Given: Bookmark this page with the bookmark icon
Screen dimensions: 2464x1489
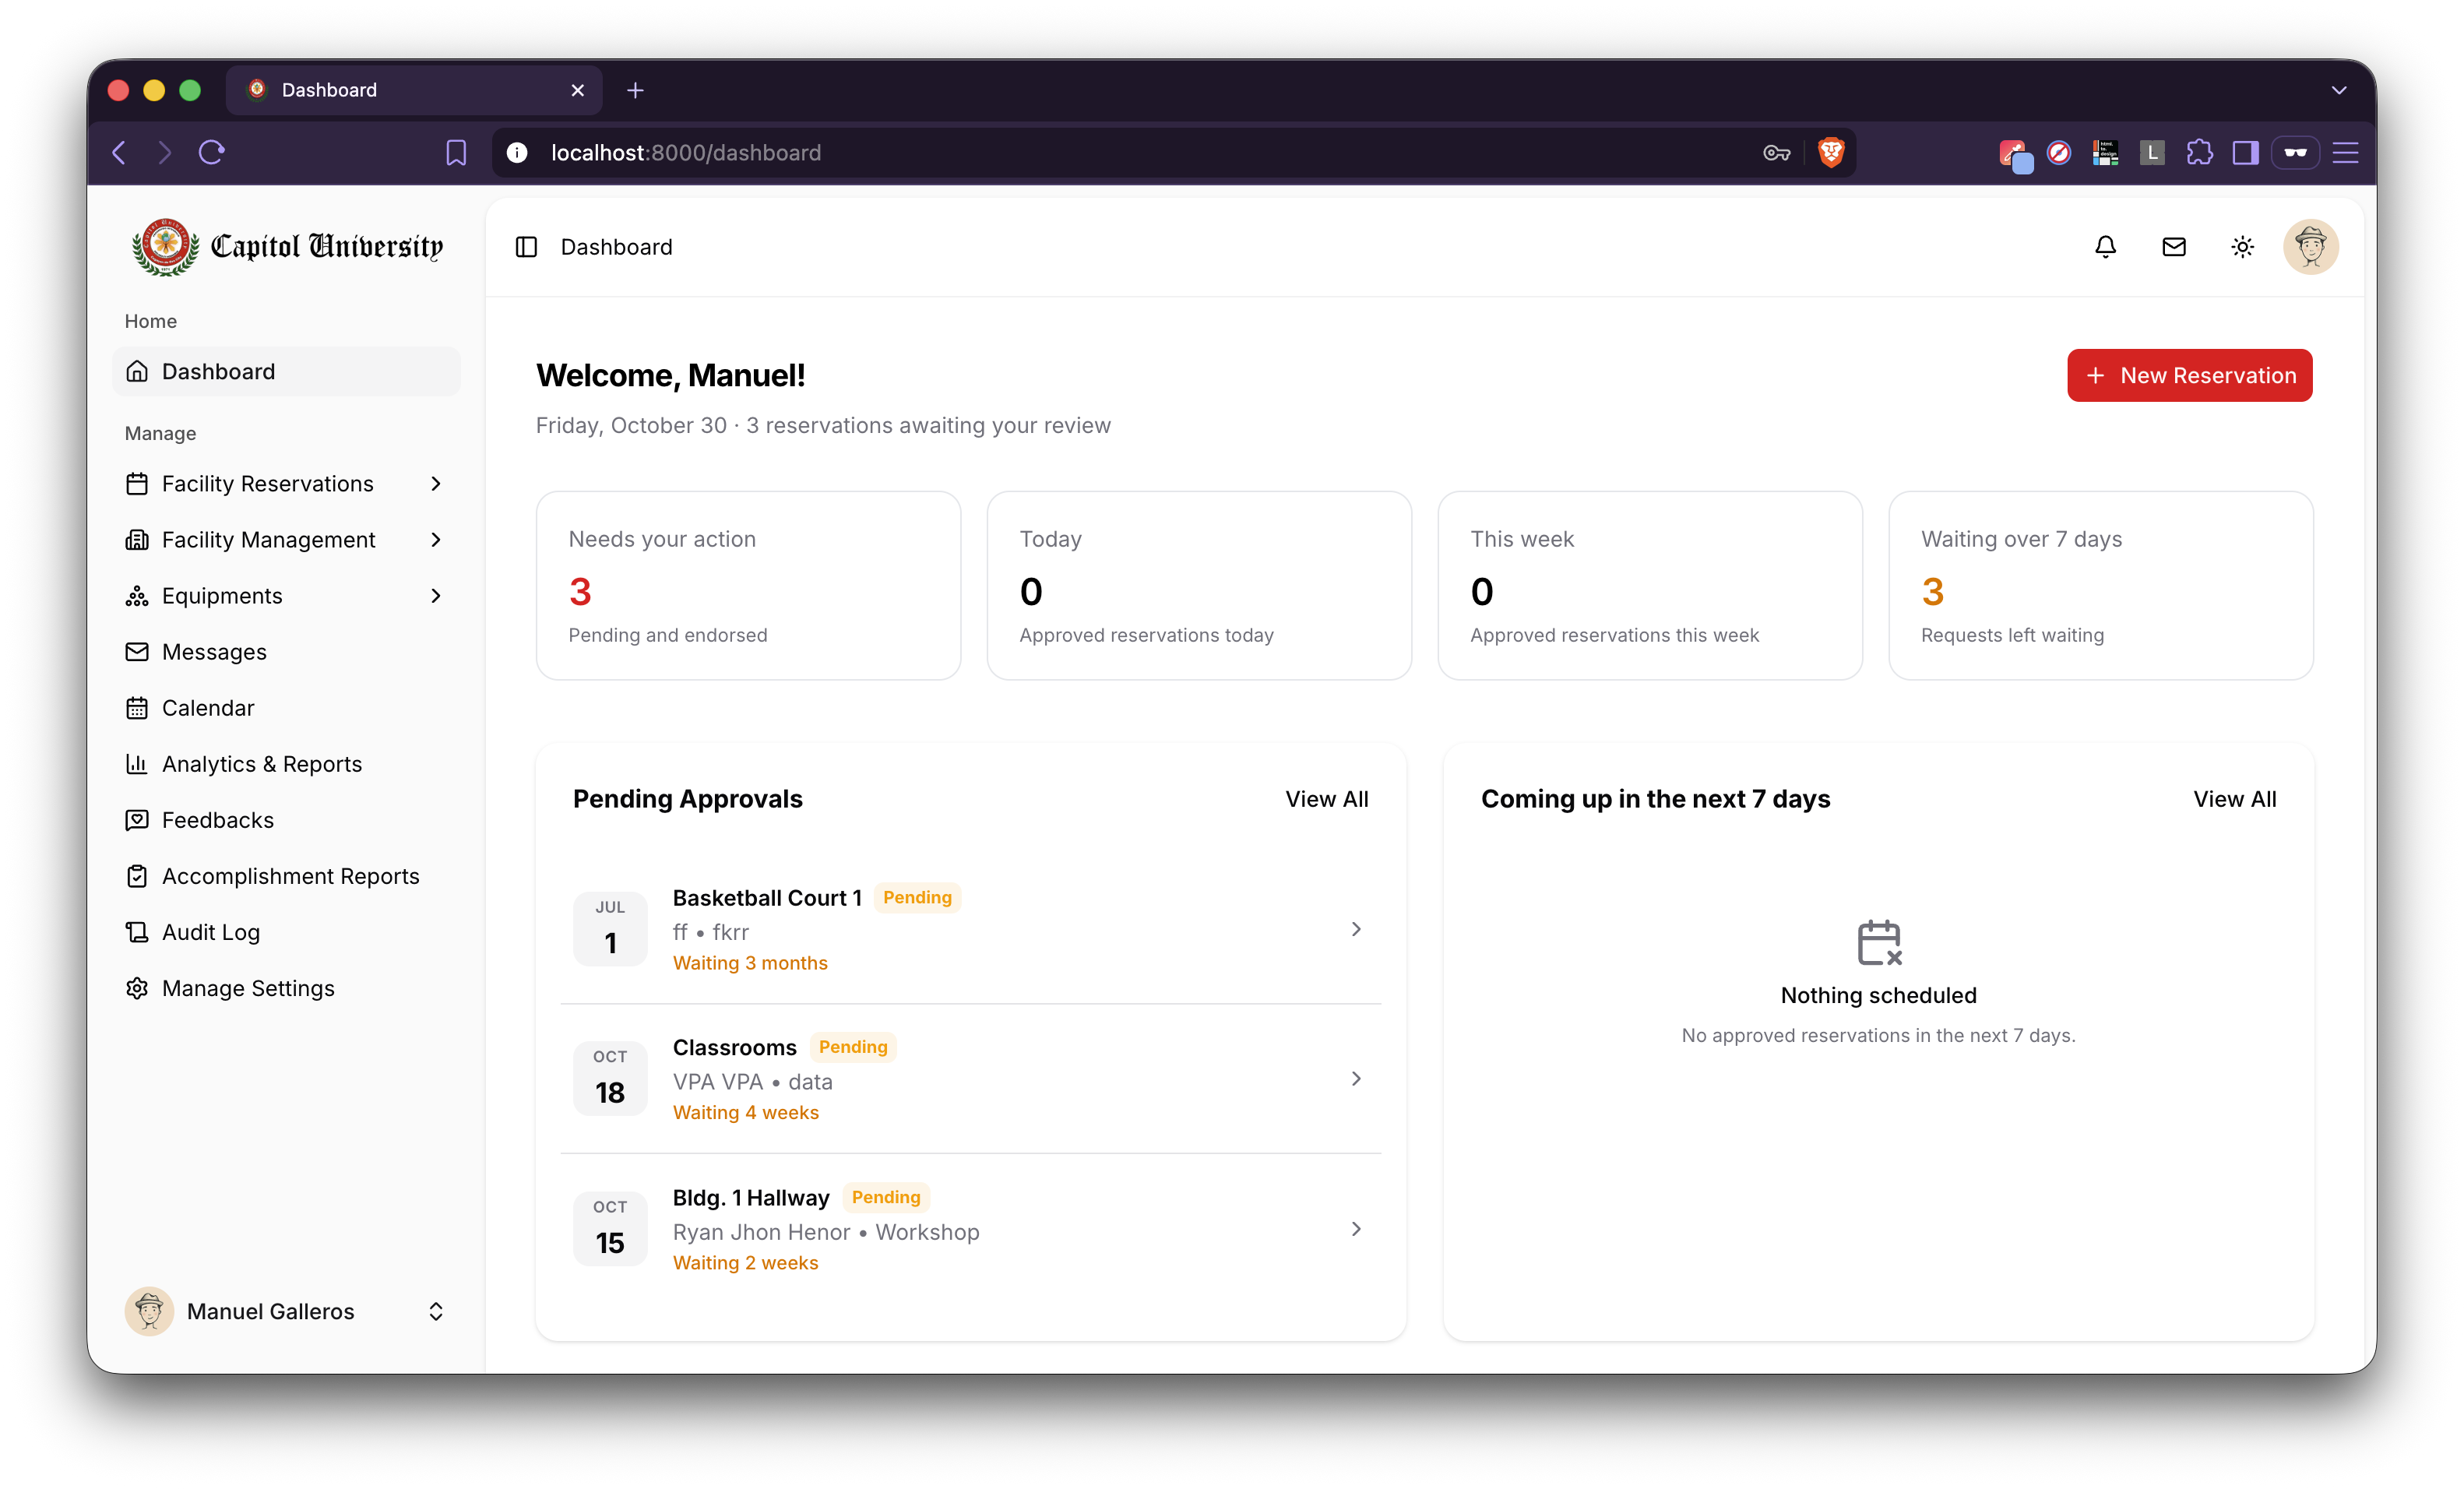Looking at the screenshot, I should [x=456, y=152].
